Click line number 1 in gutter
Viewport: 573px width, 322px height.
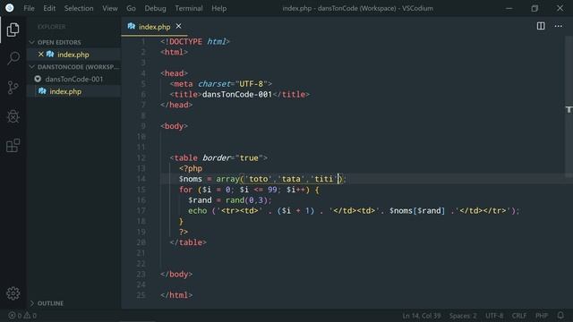click(x=143, y=42)
